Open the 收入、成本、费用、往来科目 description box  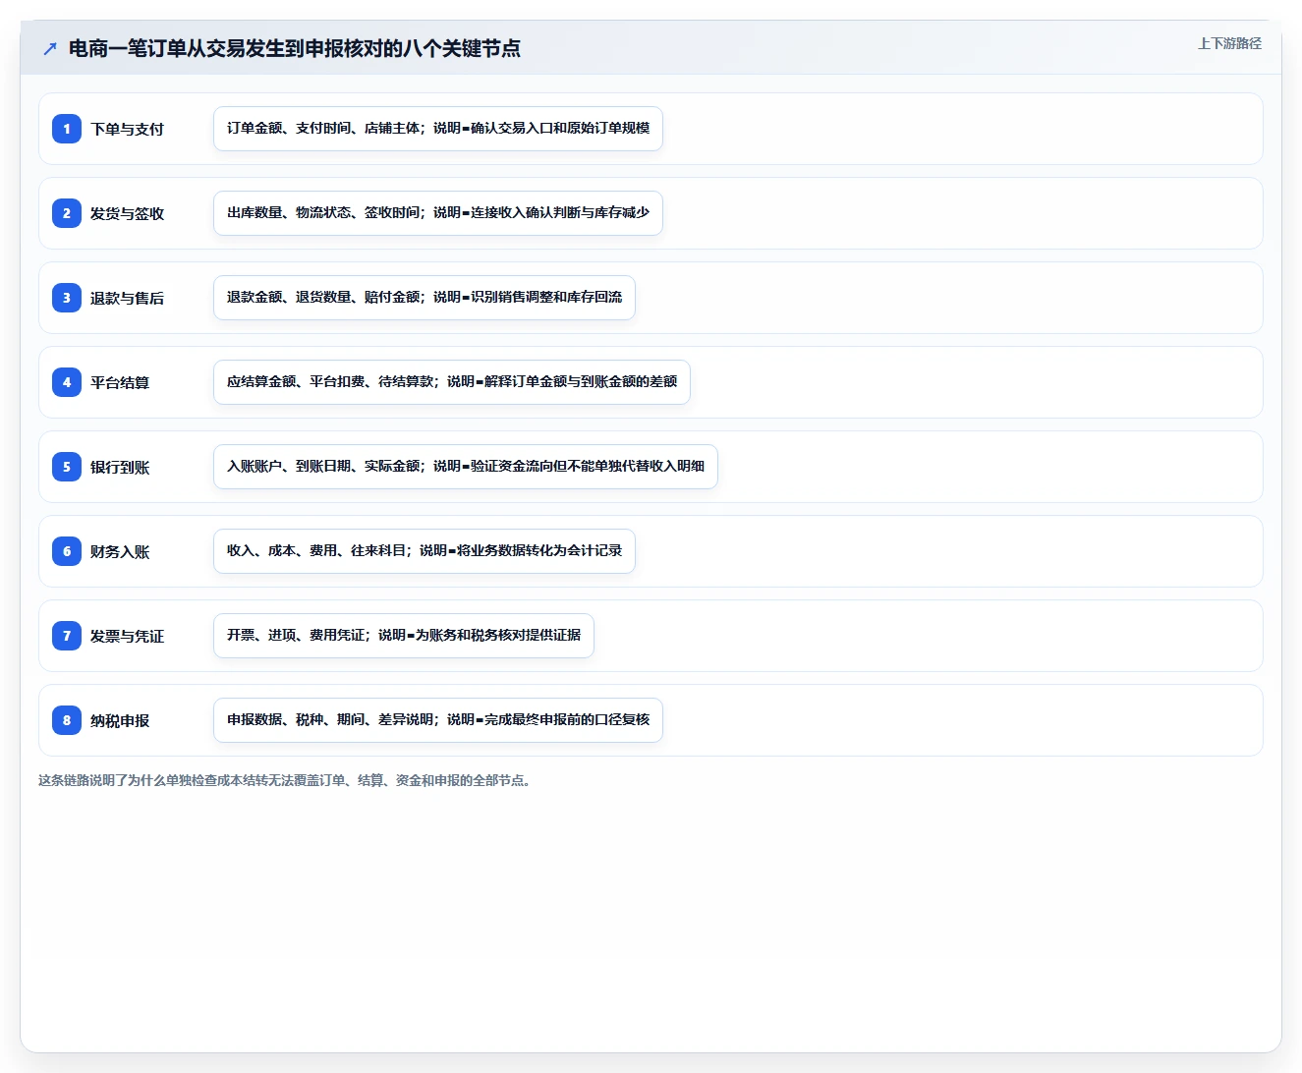coord(425,551)
